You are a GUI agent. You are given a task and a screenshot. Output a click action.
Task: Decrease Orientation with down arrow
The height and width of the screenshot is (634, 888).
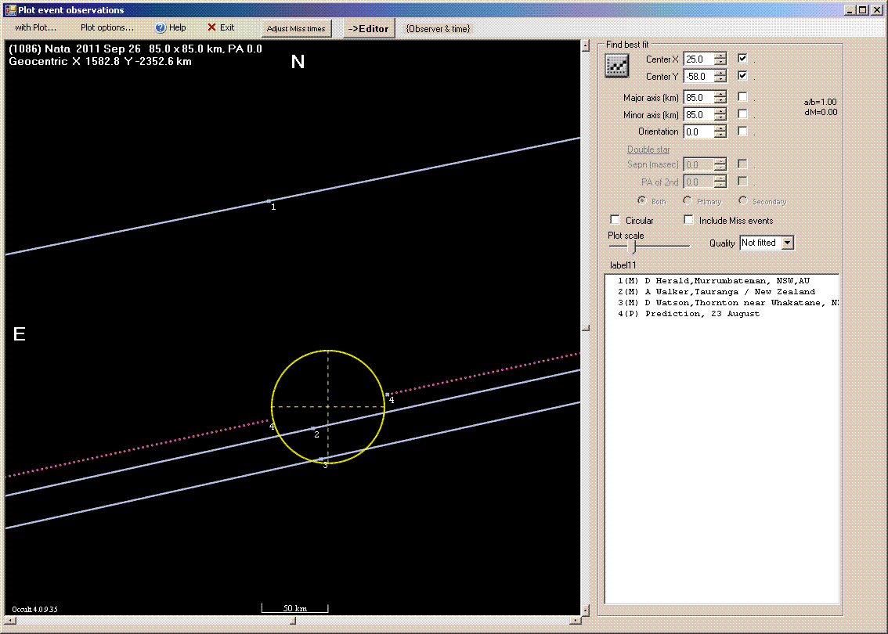pos(720,135)
